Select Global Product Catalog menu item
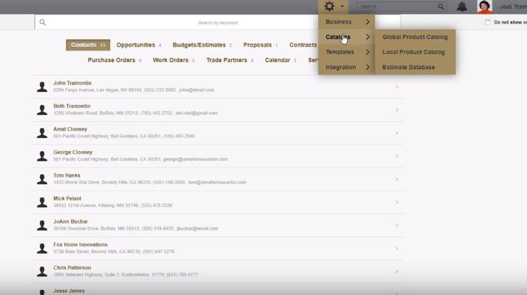The width and height of the screenshot is (527, 295). coord(415,37)
